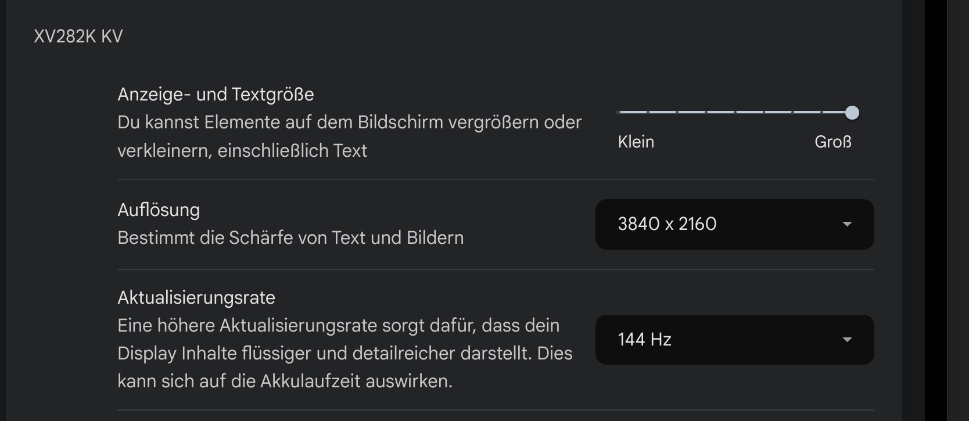The width and height of the screenshot is (969, 421).
Task: Select the XV282K KV display heading
Action: click(78, 36)
